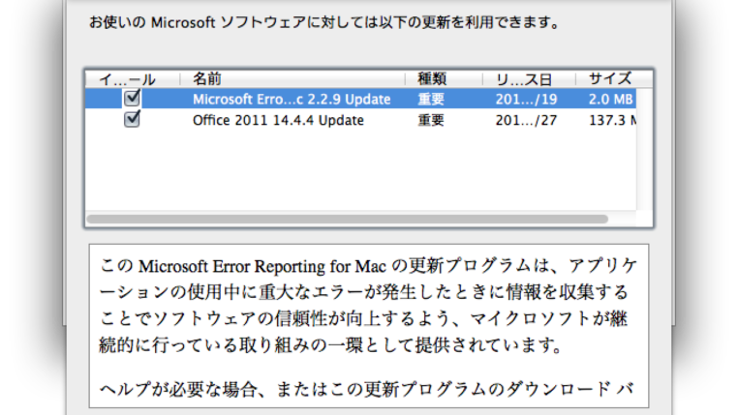Click the 2.0 MB size cell
The image size is (738, 415).
(610, 100)
